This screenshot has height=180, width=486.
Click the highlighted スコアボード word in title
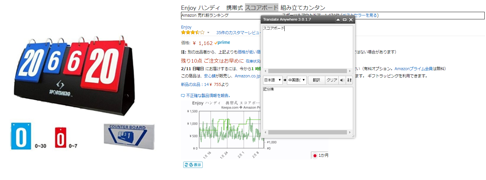coord(262,8)
